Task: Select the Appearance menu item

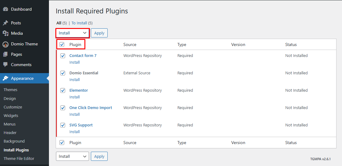Action: [x=24, y=79]
